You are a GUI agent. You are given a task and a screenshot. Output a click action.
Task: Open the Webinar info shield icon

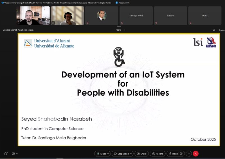tap(117, 3)
